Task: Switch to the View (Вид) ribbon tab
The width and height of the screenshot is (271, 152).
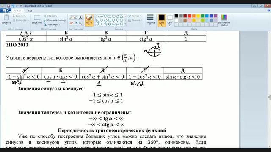Action: coord(30,11)
